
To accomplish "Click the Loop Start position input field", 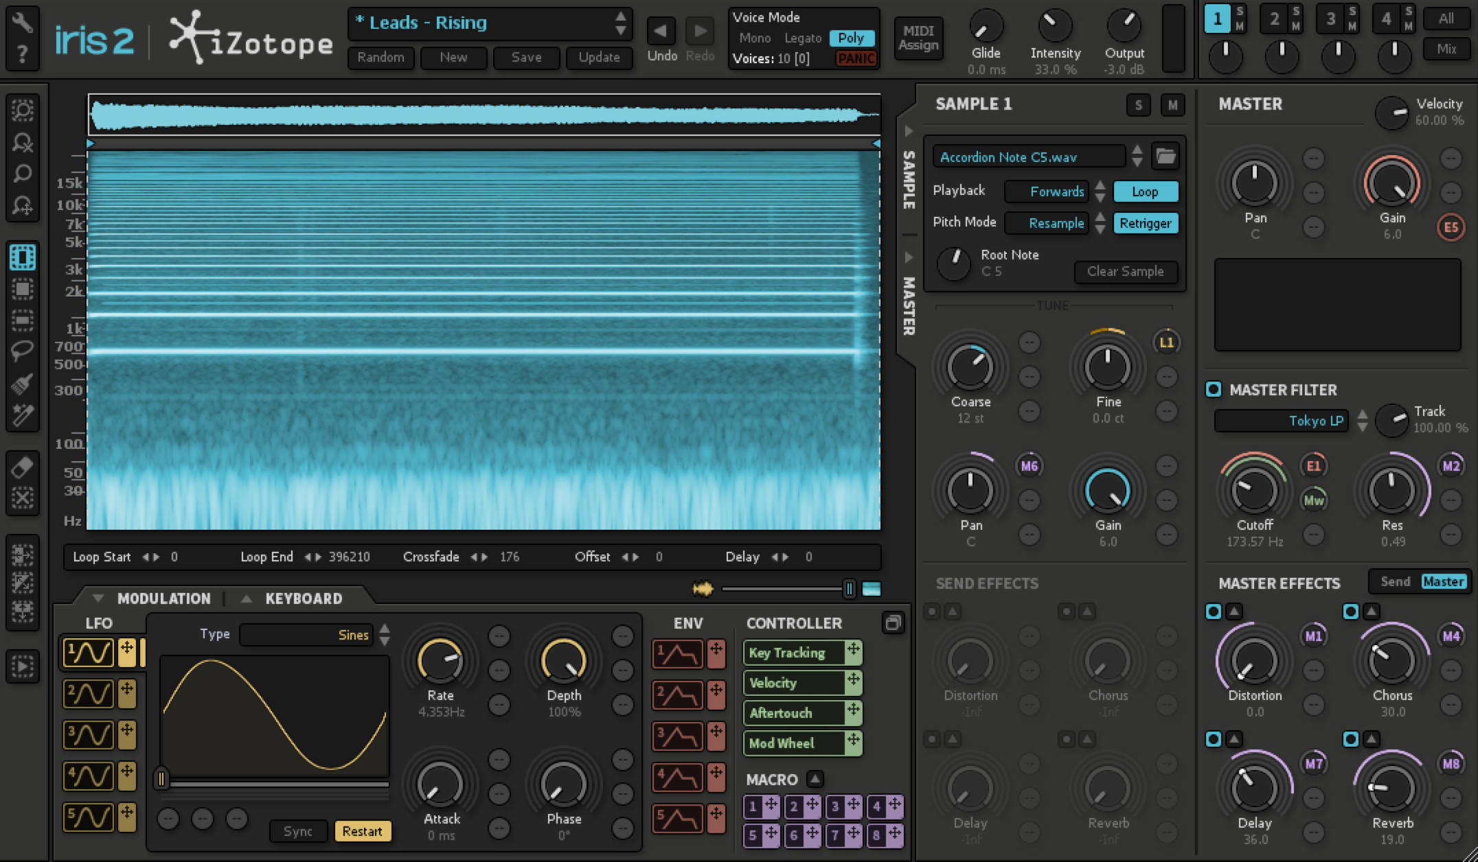I will coord(174,556).
